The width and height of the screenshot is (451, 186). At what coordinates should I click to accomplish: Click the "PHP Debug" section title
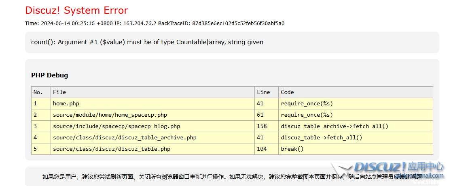[49, 75]
